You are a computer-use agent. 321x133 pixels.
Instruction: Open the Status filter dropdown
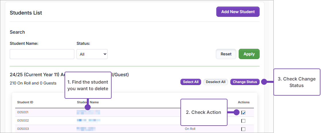click(x=92, y=54)
